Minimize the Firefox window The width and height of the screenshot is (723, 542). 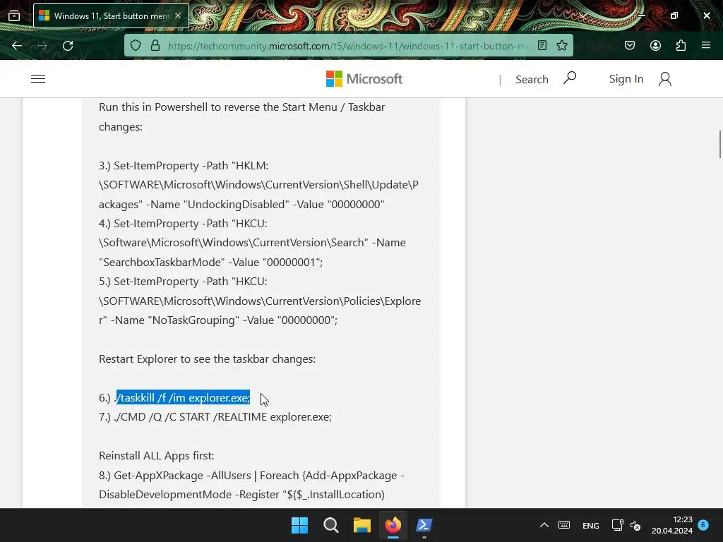pyautogui.click(x=641, y=16)
